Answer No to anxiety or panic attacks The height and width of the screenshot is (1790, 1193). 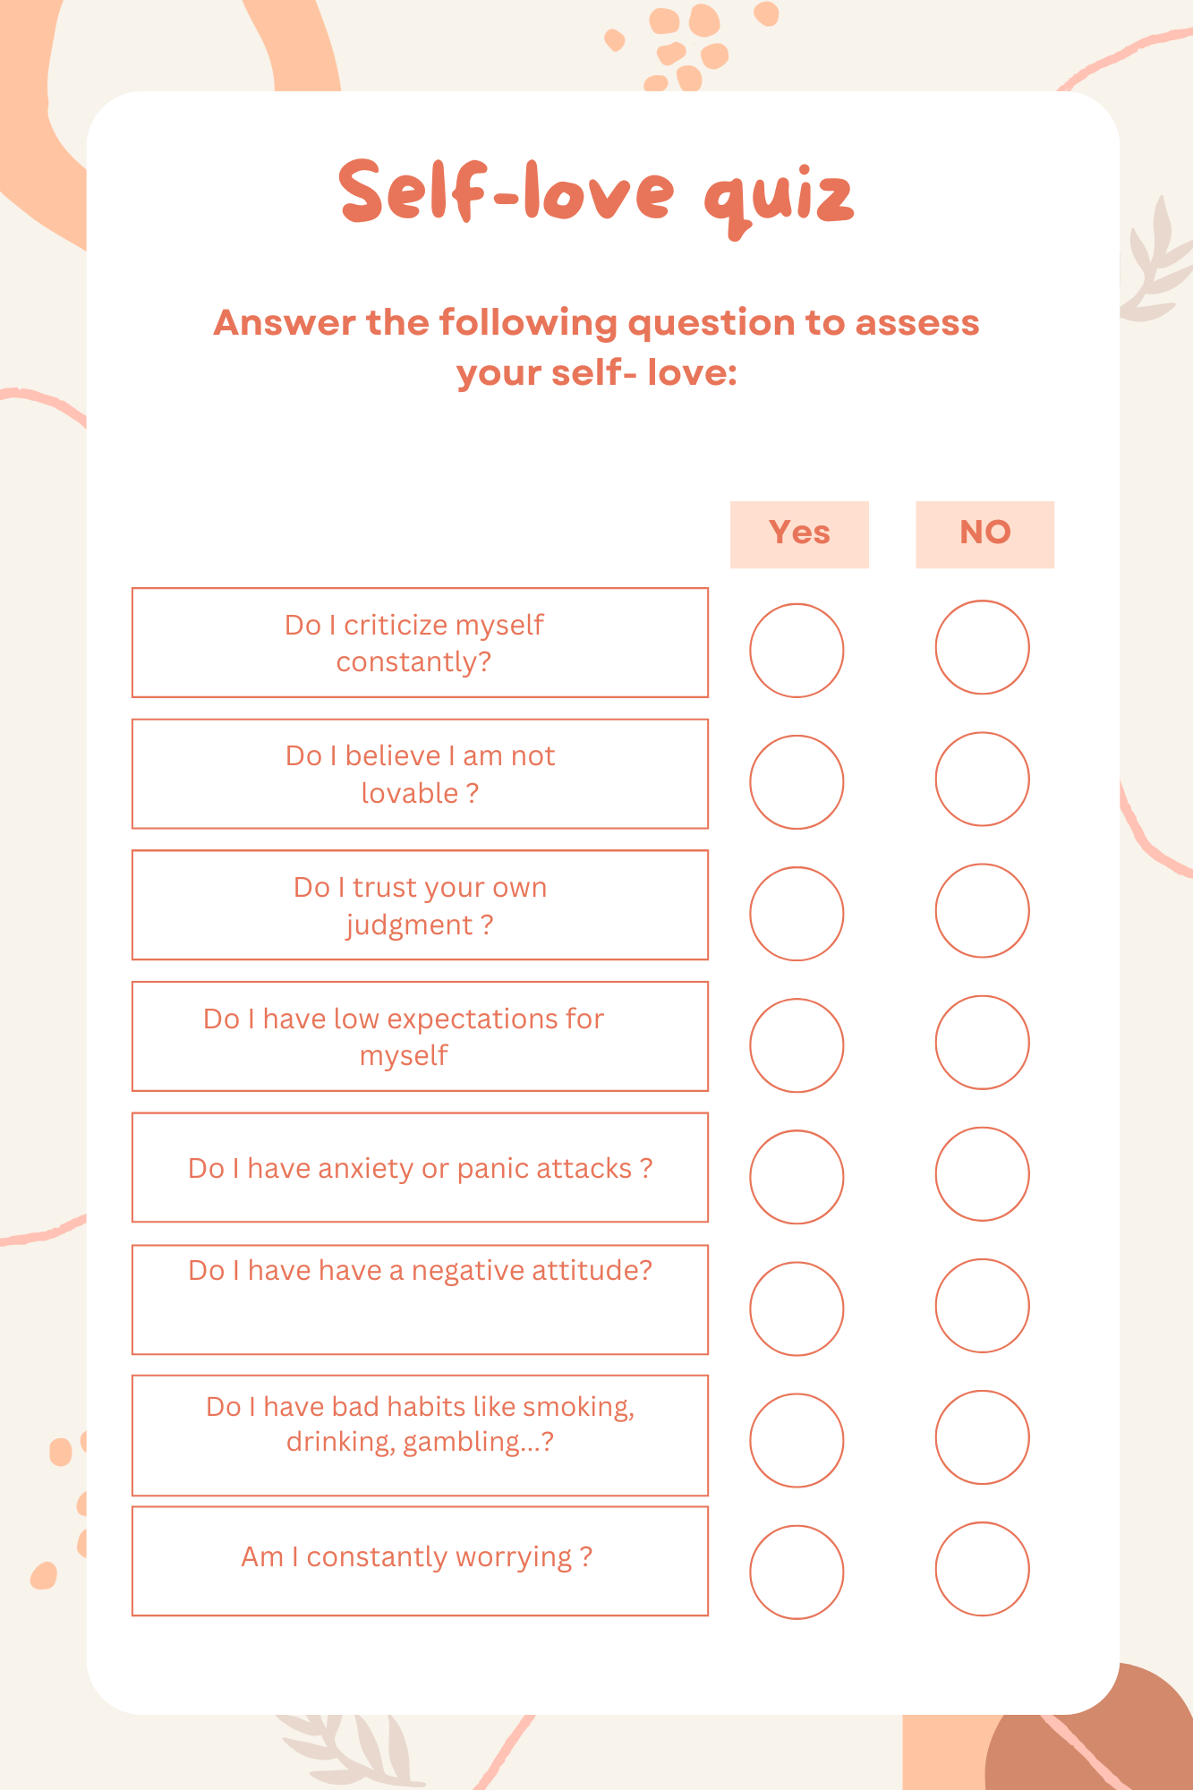[982, 1173]
